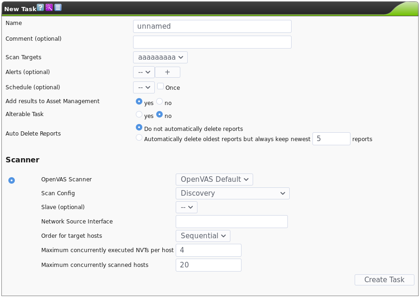Open the Scan Targets dropdown

tap(160, 57)
